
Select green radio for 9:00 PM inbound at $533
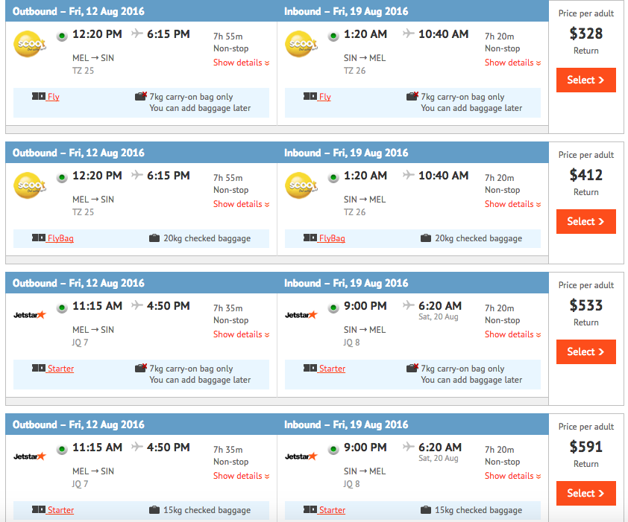point(333,308)
